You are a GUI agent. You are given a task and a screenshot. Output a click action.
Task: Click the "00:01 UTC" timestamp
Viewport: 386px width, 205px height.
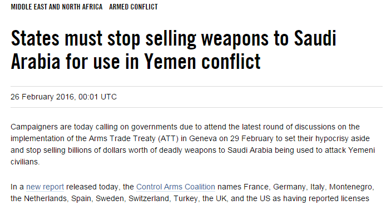97,97
